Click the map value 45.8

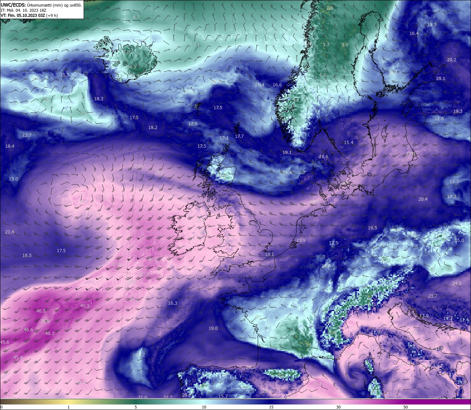coord(18,357)
